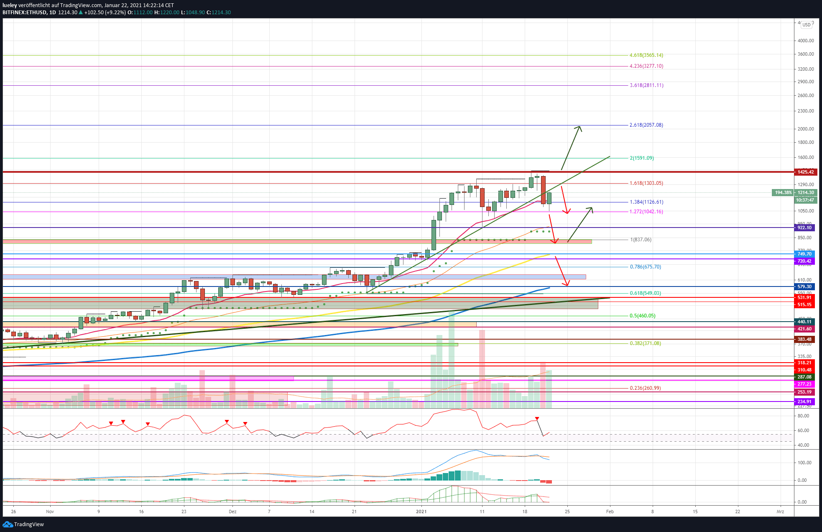Select Fibonacci level 0.618(549.03) label

tap(646, 293)
